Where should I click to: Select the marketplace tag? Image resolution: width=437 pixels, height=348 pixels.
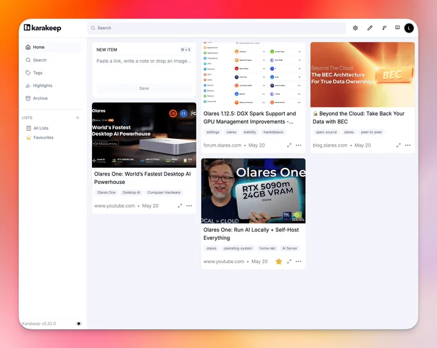pyautogui.click(x=273, y=132)
